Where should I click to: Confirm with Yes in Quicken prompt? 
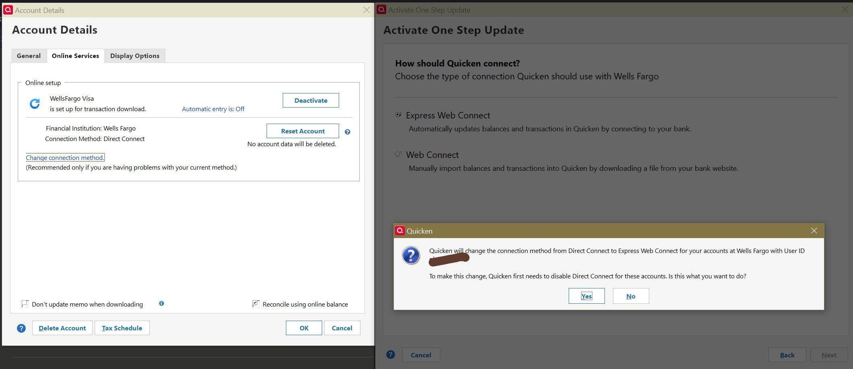[x=587, y=296]
